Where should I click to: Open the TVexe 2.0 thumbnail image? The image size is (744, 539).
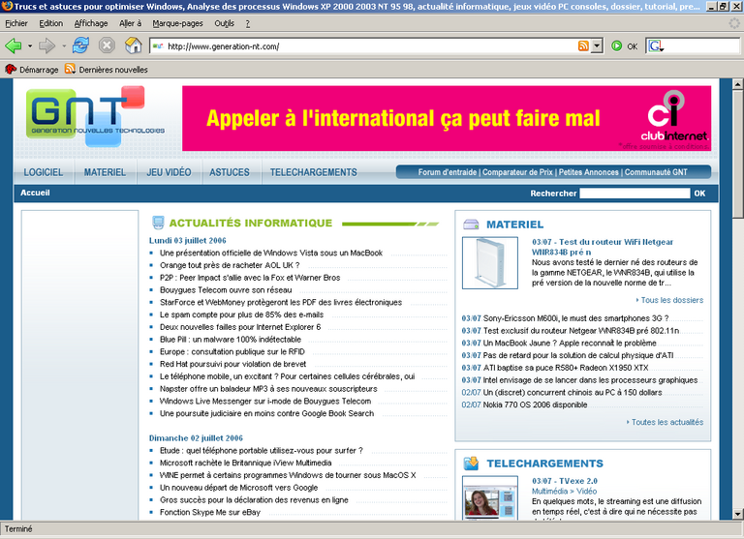489,497
